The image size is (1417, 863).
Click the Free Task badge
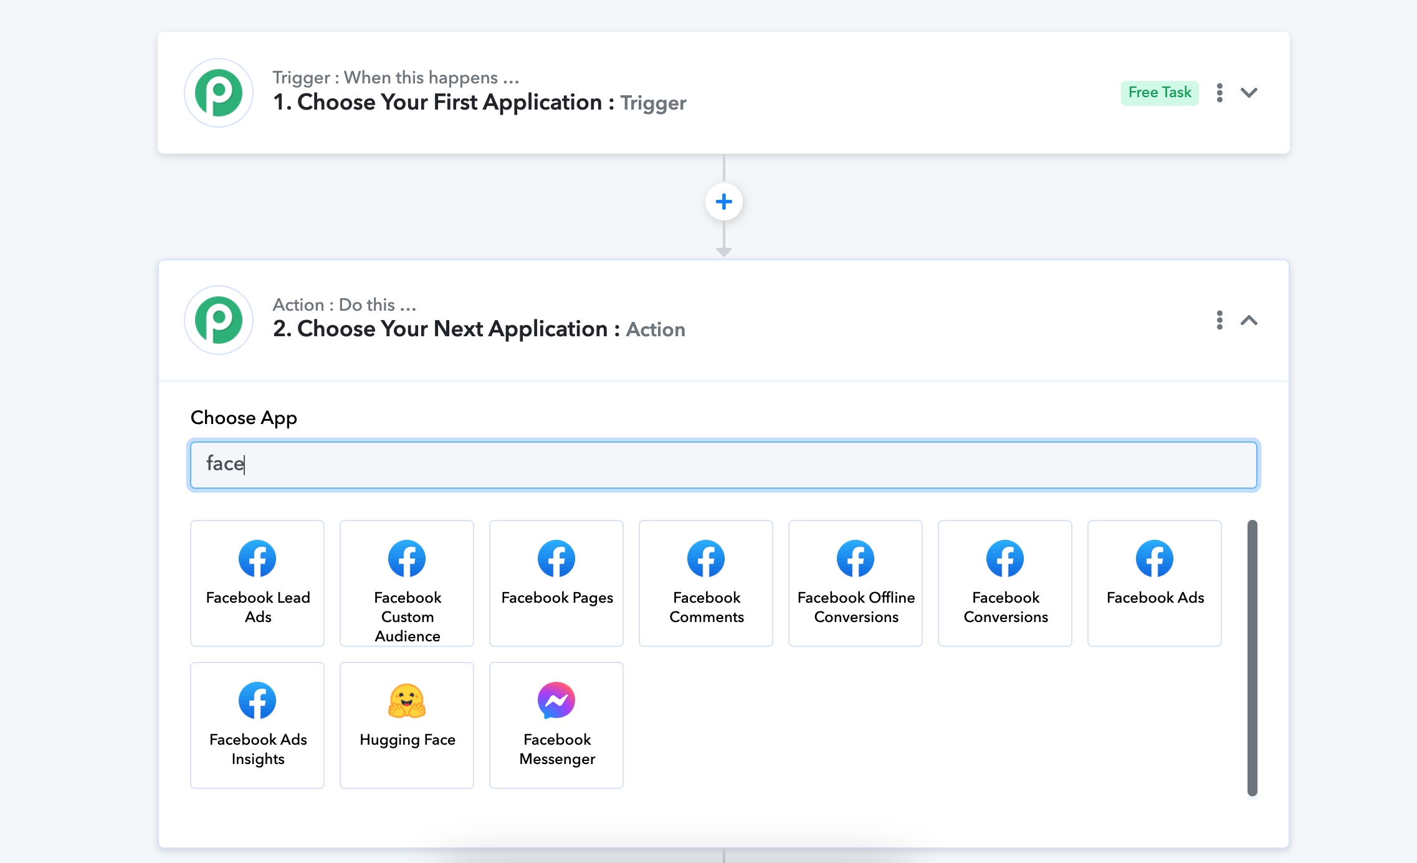pos(1160,93)
